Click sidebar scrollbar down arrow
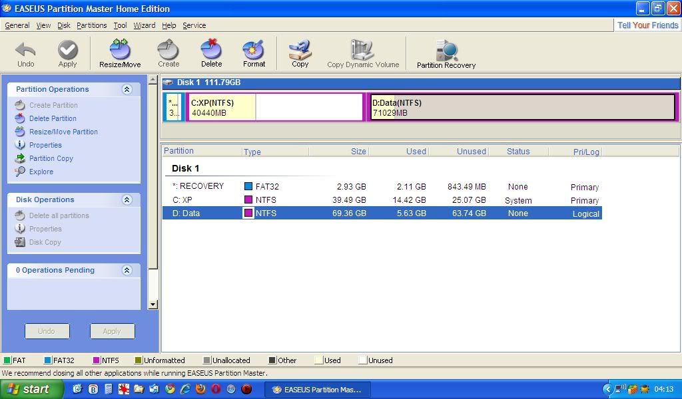 [x=153, y=305]
